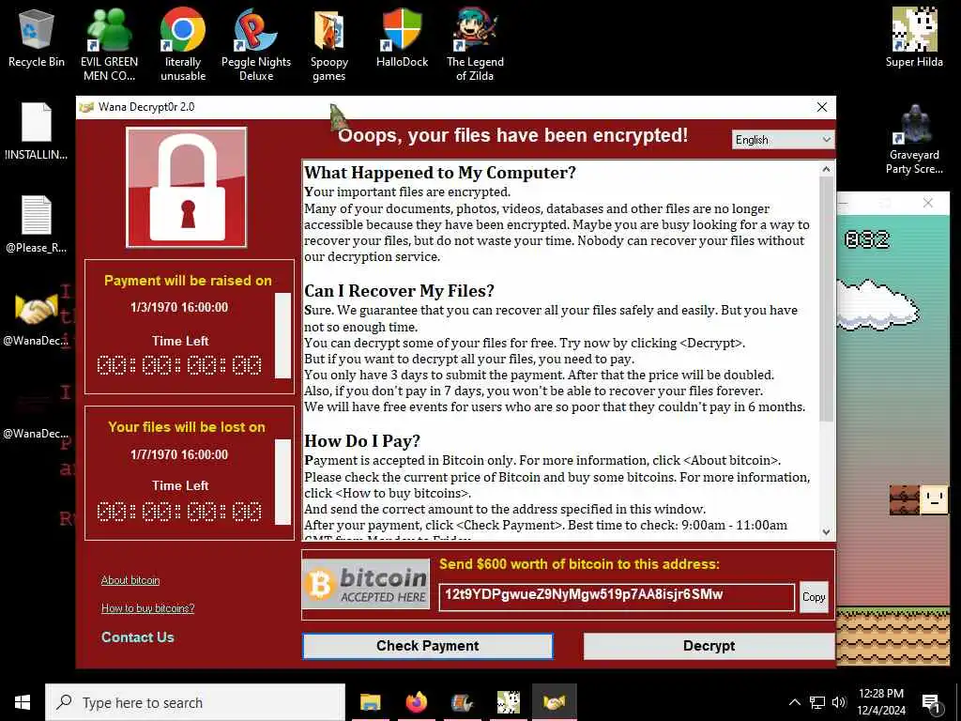Screen dimensions: 961x721
Task: Click the red padlock image
Action: (187, 187)
